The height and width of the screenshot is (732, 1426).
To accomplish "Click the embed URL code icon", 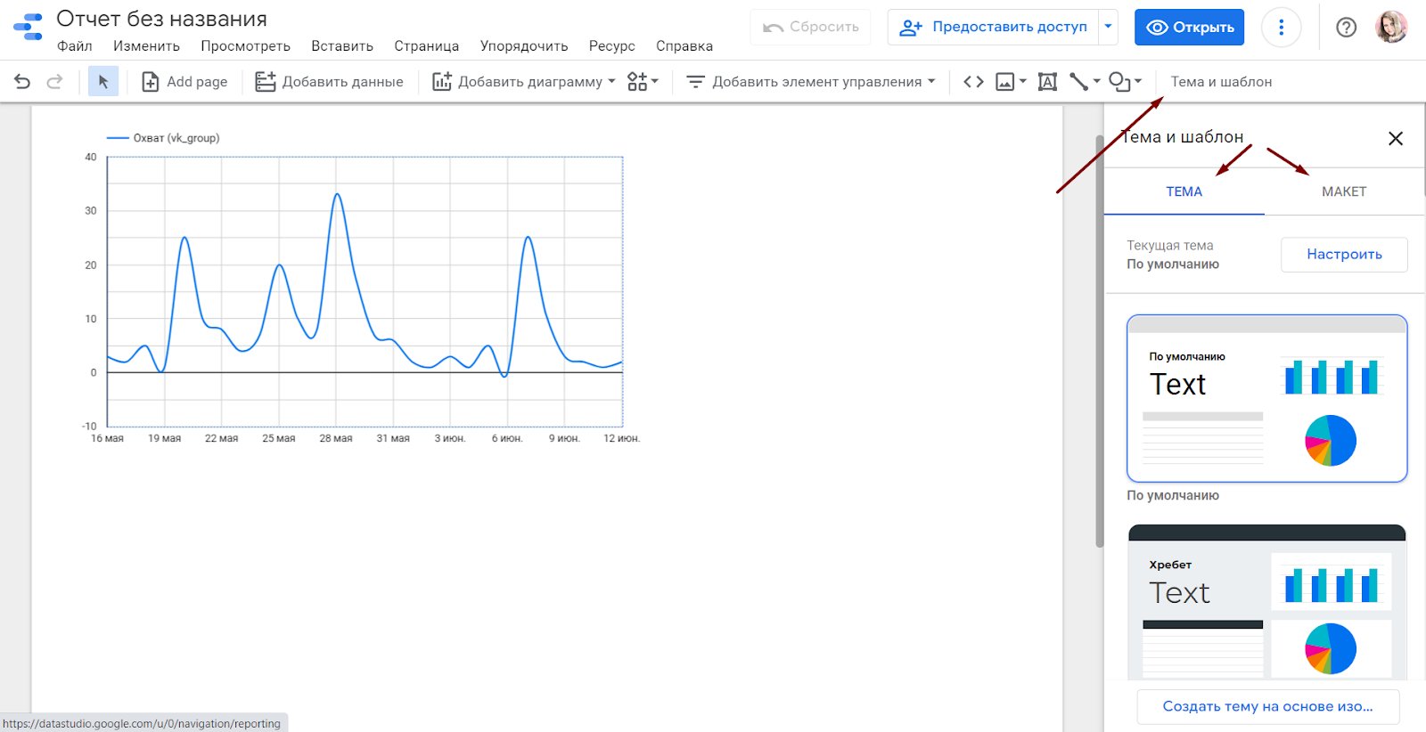I will click(973, 82).
